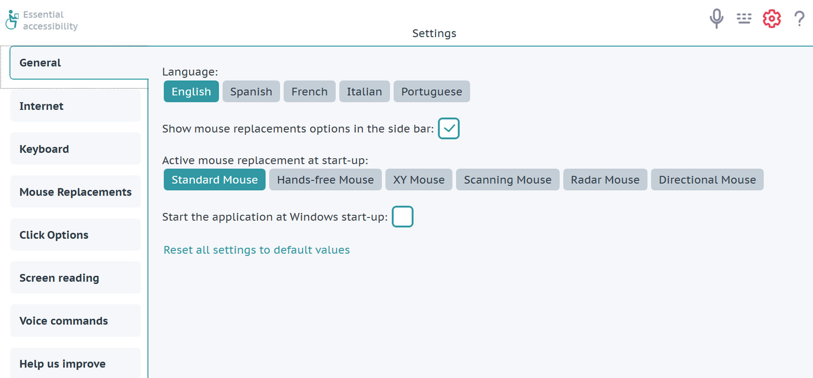813x378 pixels.
Task: Select Scanning Mouse button
Action: coord(507,180)
